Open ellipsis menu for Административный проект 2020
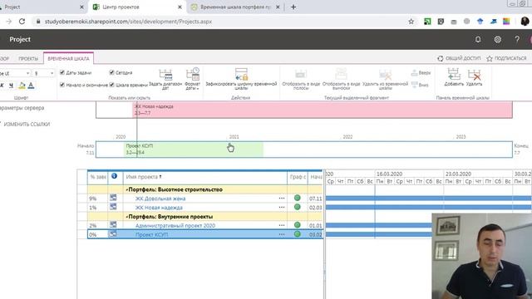Screen dimensions: 532x299 [282, 225]
